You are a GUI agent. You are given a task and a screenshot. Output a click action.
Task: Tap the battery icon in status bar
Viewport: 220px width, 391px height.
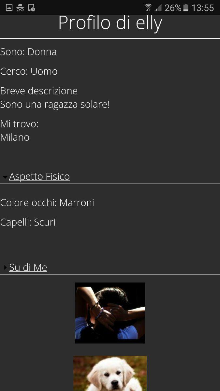point(186,7)
